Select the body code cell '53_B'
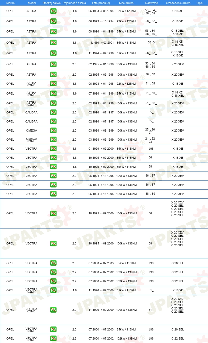 tap(151, 43)
